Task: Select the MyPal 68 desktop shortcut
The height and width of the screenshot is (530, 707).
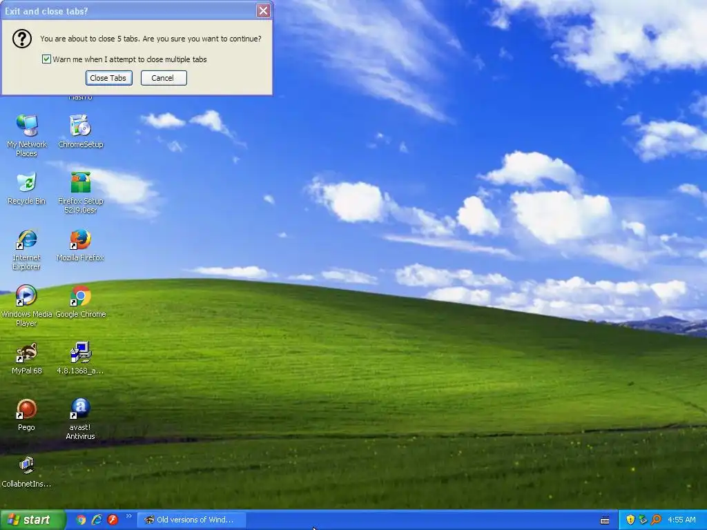Action: (27, 358)
